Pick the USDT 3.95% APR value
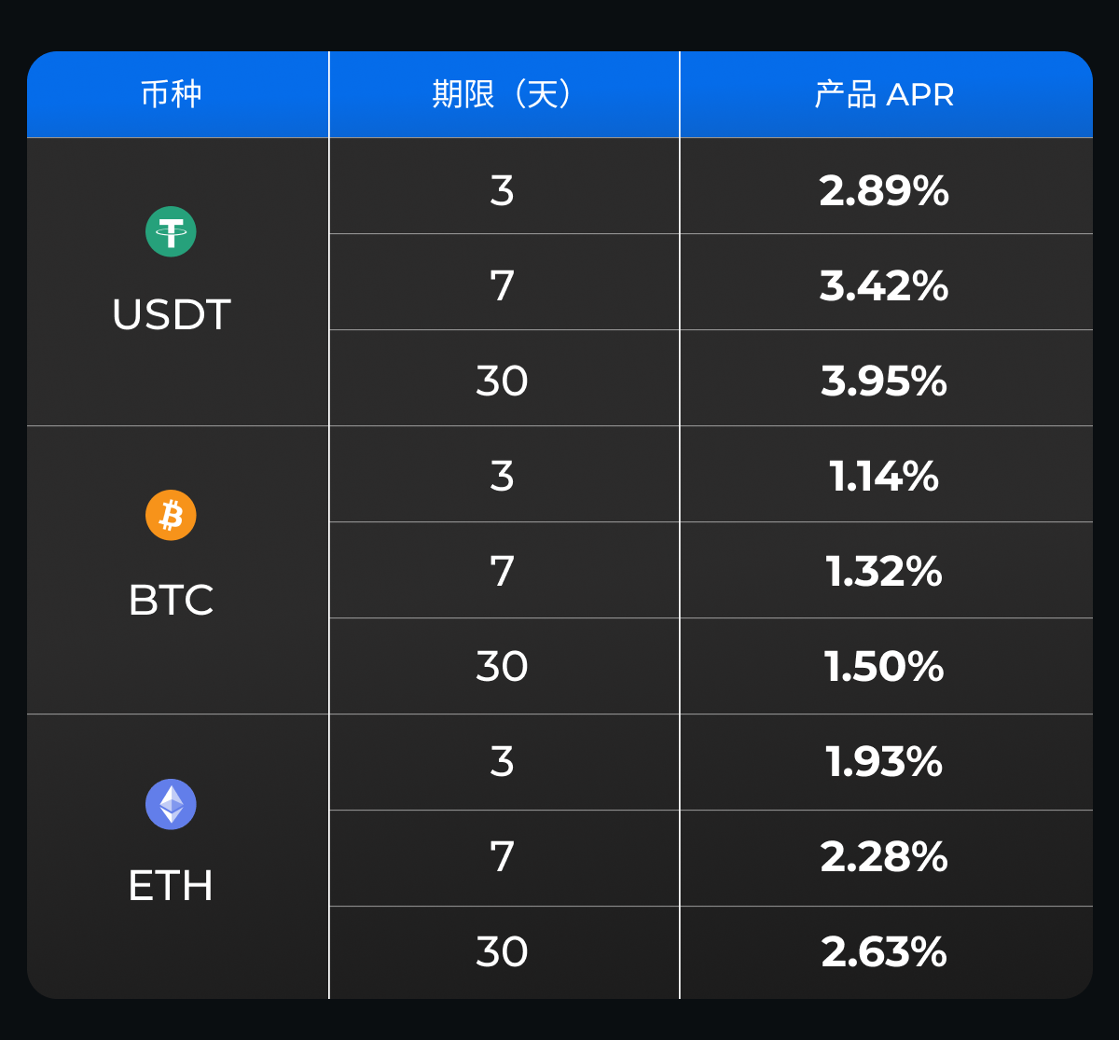This screenshot has height=1040, width=1119. point(884,381)
